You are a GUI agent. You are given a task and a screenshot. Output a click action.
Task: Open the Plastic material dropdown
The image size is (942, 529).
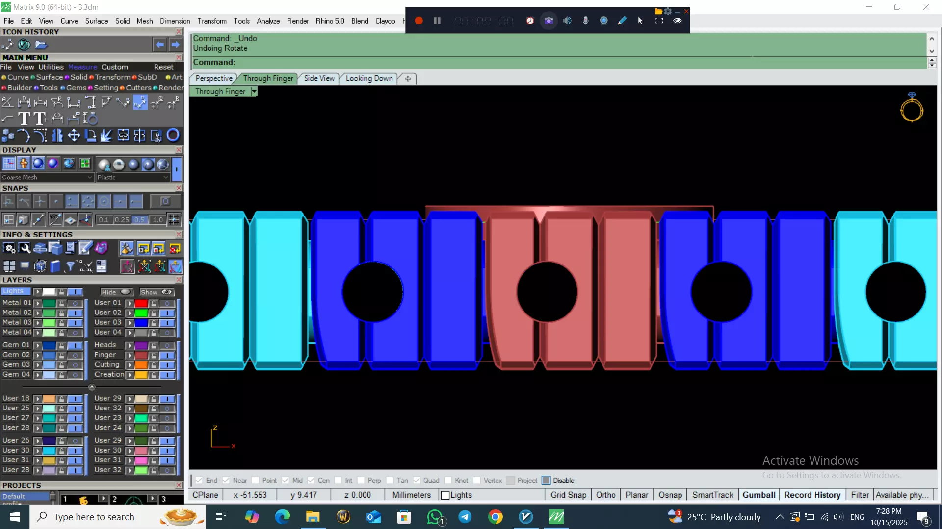pyautogui.click(x=132, y=177)
